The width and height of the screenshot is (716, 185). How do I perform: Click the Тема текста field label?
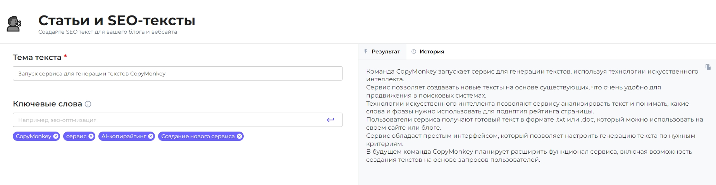point(37,57)
